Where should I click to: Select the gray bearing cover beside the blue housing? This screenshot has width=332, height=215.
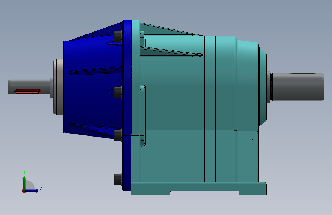coord(58,87)
